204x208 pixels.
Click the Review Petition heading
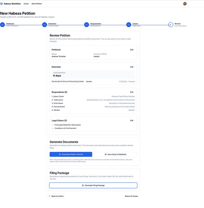pos(60,35)
